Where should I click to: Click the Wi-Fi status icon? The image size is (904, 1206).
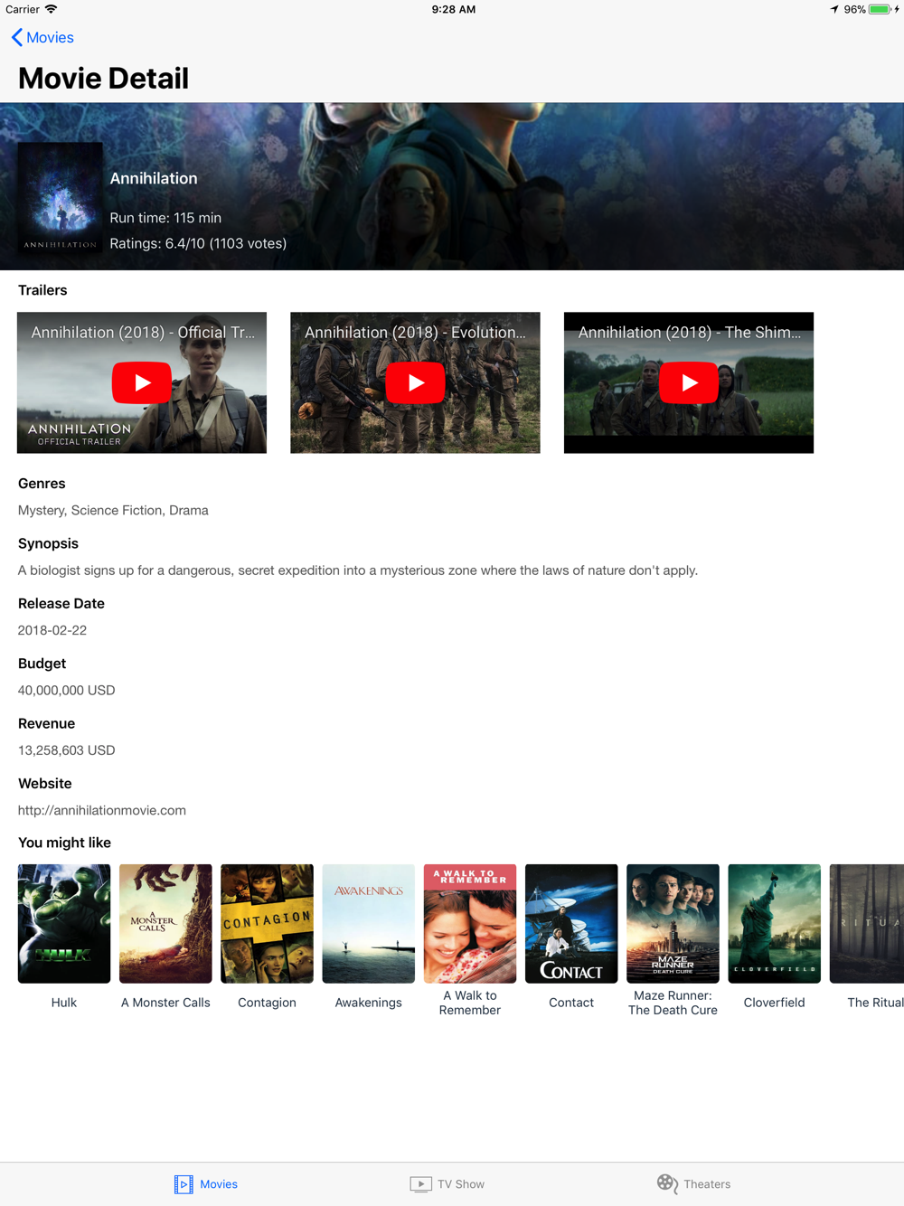(52, 9)
